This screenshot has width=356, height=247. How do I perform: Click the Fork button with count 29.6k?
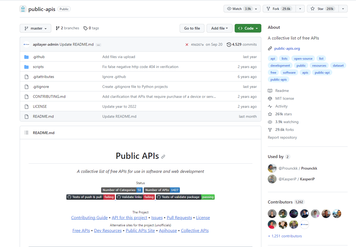click(279, 9)
